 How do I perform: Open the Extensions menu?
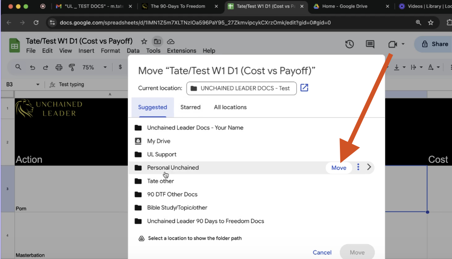coord(182,51)
